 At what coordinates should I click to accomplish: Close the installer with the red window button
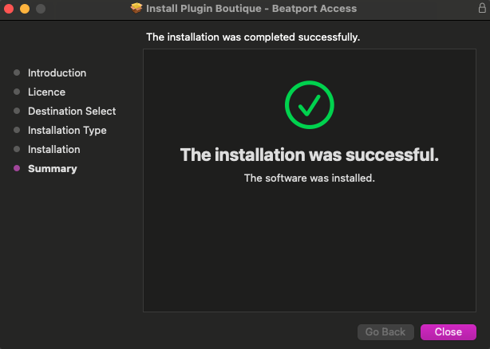click(x=10, y=9)
